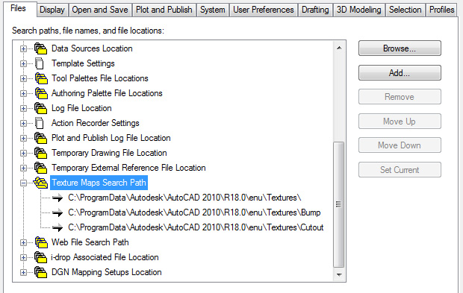Click the open folder icon for Texture Maps Search Path

coord(40,183)
